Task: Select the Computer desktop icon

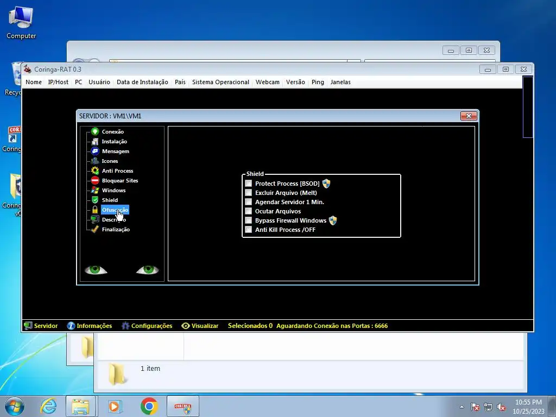Action: [x=21, y=23]
